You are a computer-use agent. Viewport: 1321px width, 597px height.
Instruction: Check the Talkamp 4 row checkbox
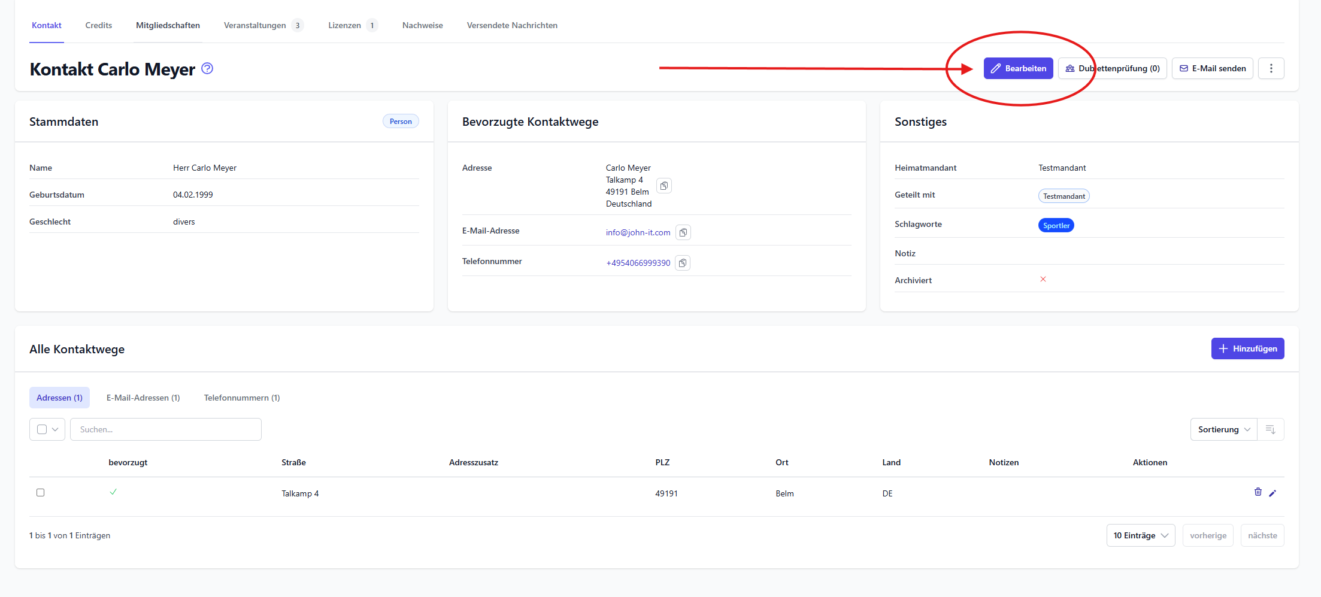tap(41, 492)
